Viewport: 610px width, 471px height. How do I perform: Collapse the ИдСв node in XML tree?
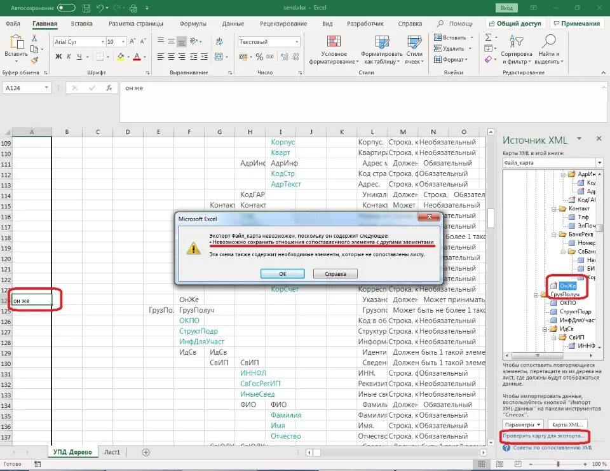545,329
